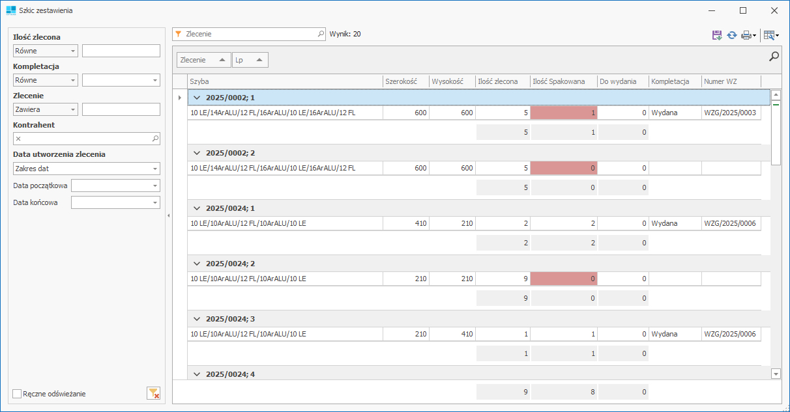Click the scroll-down arrow of the grid scrollbar
The height and width of the screenshot is (412, 790).
point(776,374)
